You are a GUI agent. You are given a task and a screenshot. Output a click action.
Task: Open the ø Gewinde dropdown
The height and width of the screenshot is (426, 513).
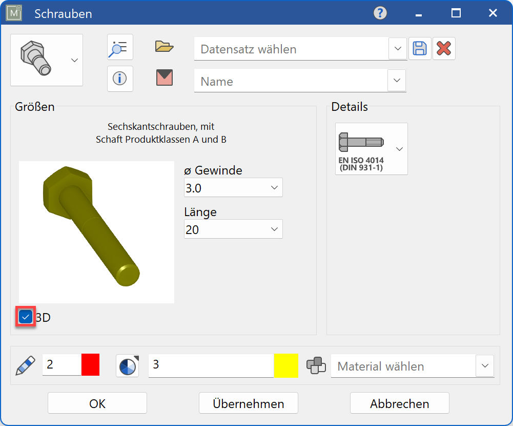pyautogui.click(x=275, y=187)
